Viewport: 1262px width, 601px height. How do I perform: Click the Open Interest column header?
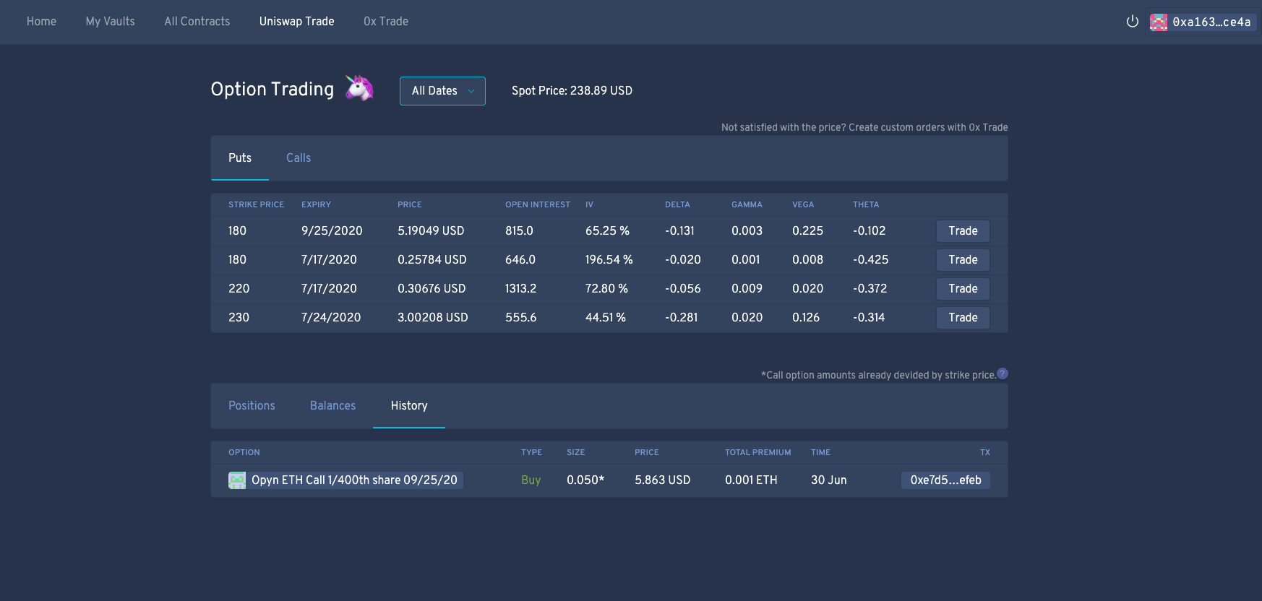click(x=538, y=205)
